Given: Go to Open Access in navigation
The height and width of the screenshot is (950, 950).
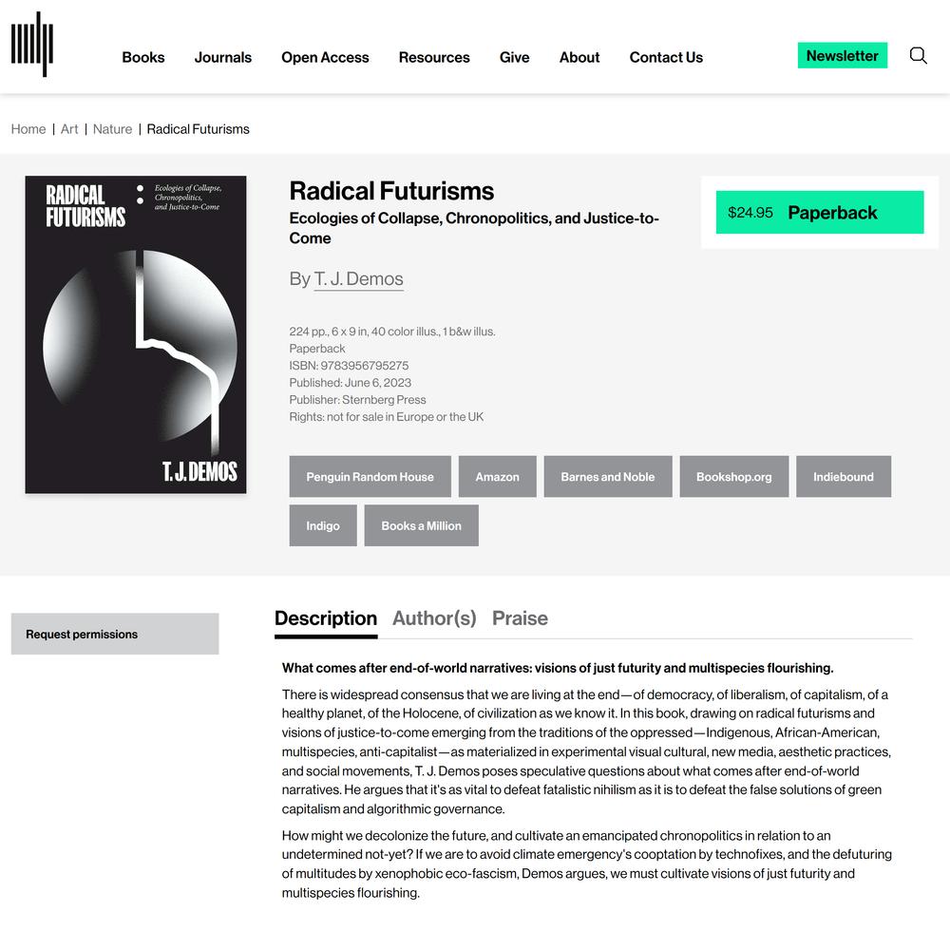Looking at the screenshot, I should 325,58.
